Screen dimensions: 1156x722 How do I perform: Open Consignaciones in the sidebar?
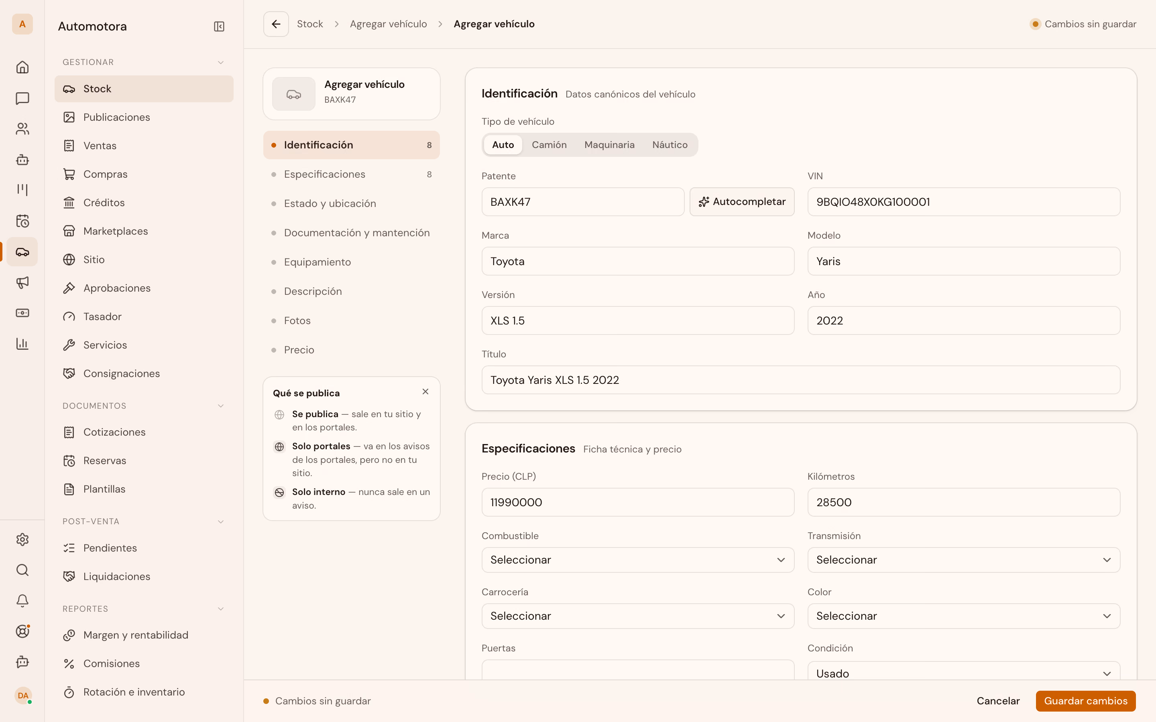coord(144,373)
